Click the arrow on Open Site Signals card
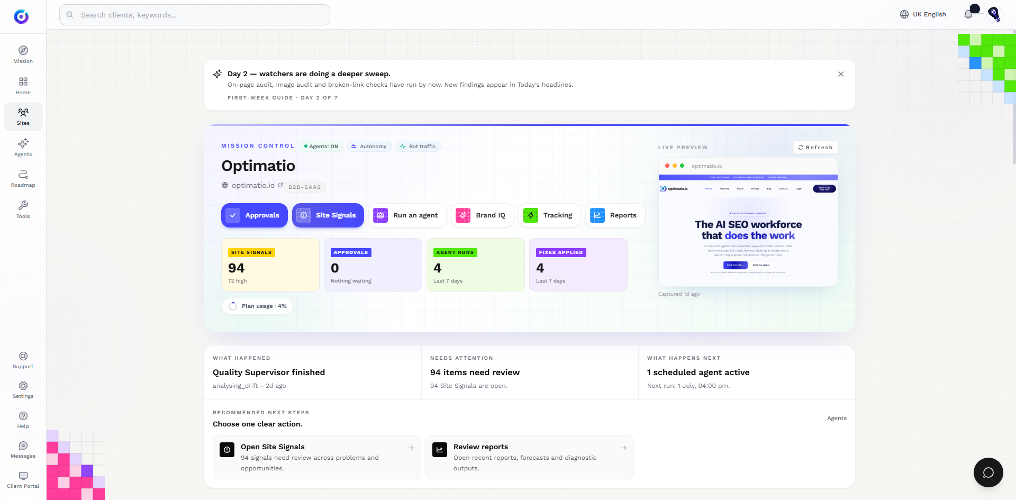The width and height of the screenshot is (1016, 500). (411, 448)
